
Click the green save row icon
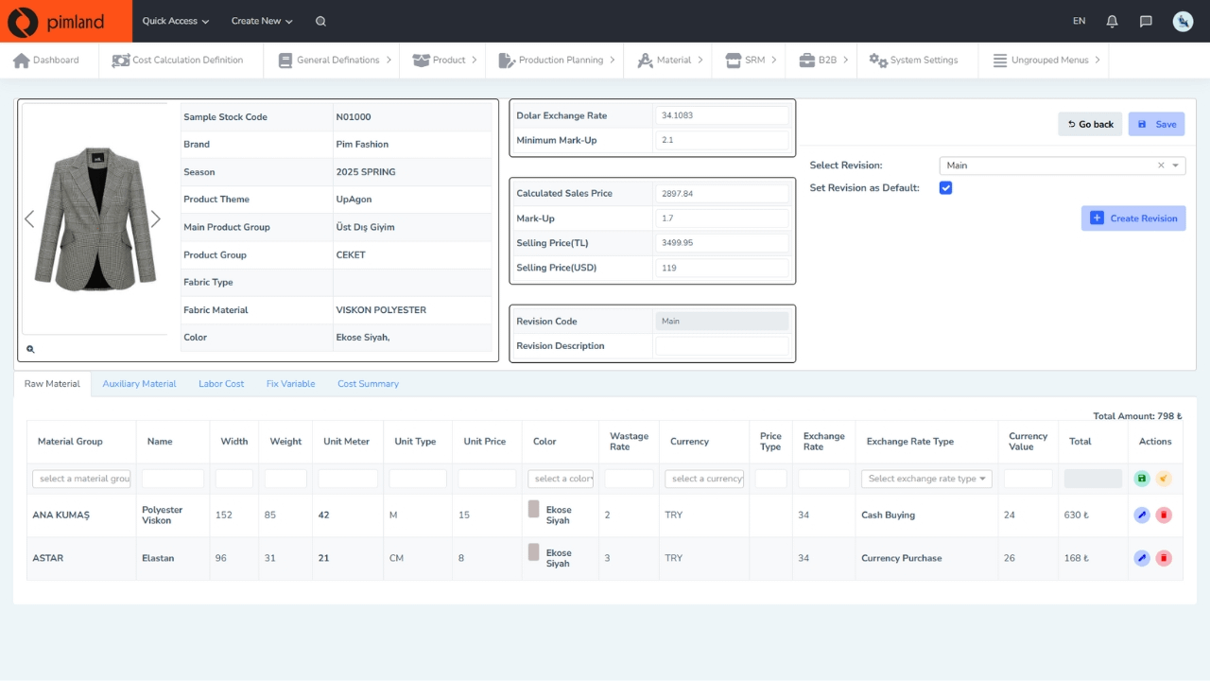click(x=1142, y=479)
